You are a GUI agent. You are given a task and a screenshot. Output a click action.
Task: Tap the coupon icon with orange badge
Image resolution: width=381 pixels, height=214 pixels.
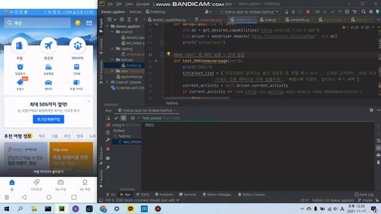pyautogui.click(x=20, y=82)
